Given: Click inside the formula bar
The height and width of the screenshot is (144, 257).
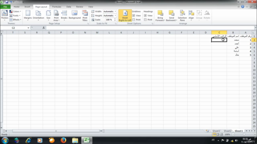Looking at the screenshot, I should coord(150,28).
